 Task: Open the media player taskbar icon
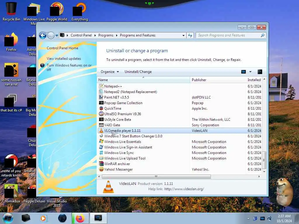(43, 218)
